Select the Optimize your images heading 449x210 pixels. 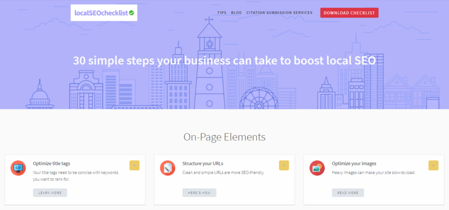[x=354, y=164]
